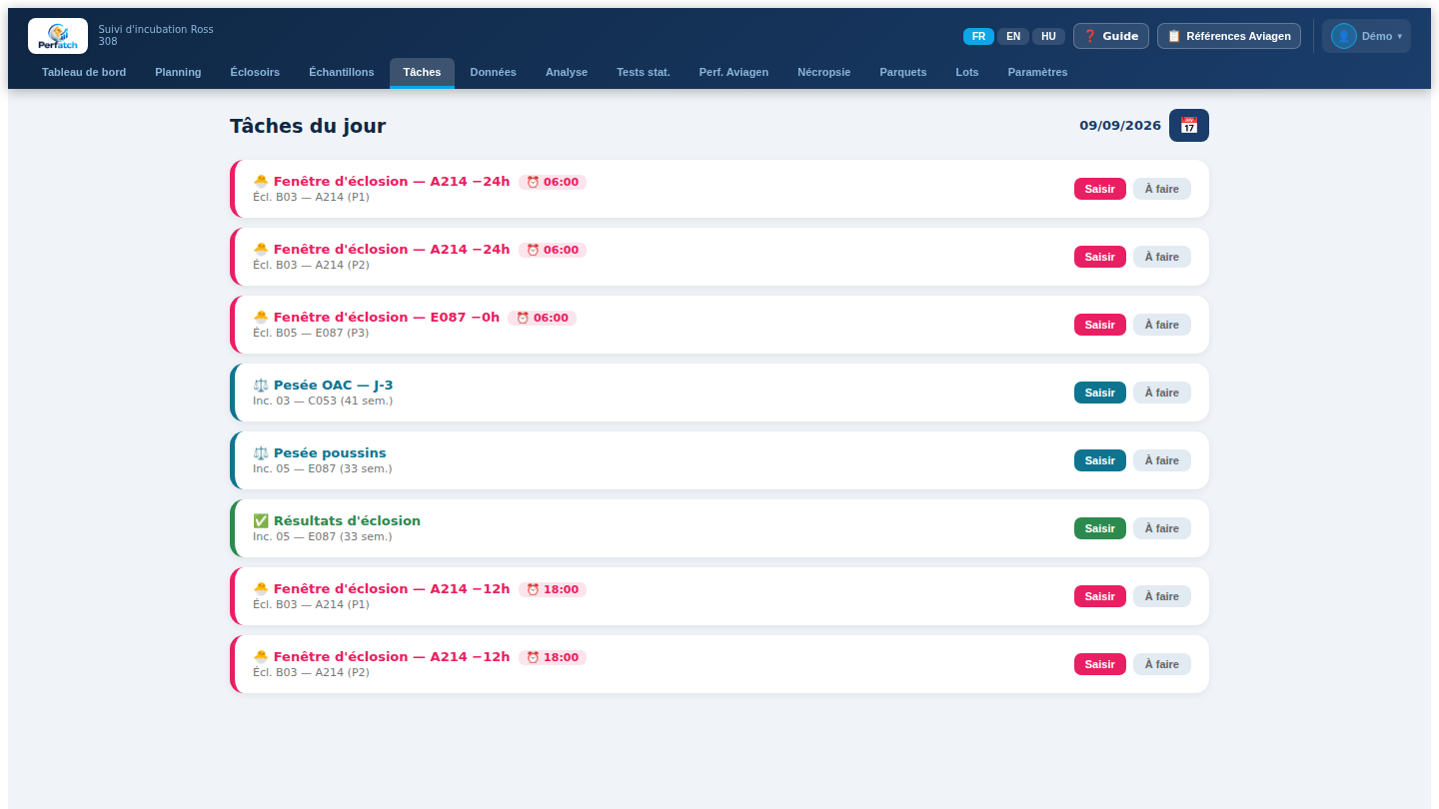The height and width of the screenshot is (809, 1439).
Task: Switch the language to FR
Action: click(x=978, y=36)
